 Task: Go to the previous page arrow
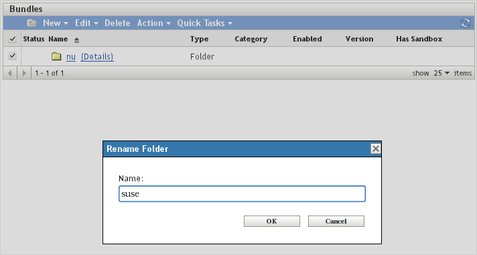click(10, 73)
